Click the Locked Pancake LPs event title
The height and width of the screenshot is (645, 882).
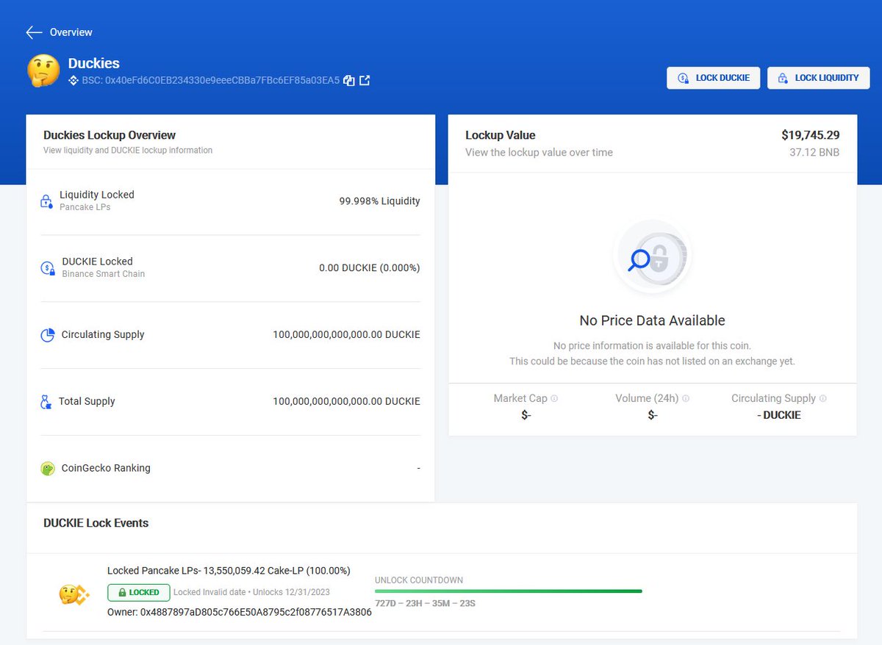coord(229,570)
